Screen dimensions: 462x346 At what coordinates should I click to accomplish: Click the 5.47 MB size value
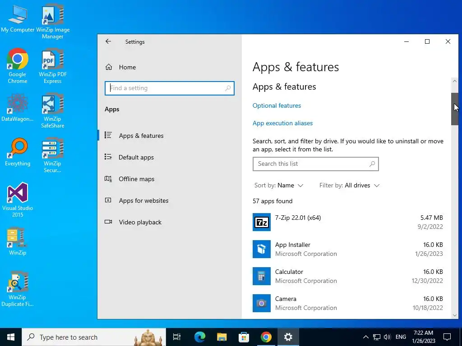click(x=431, y=218)
